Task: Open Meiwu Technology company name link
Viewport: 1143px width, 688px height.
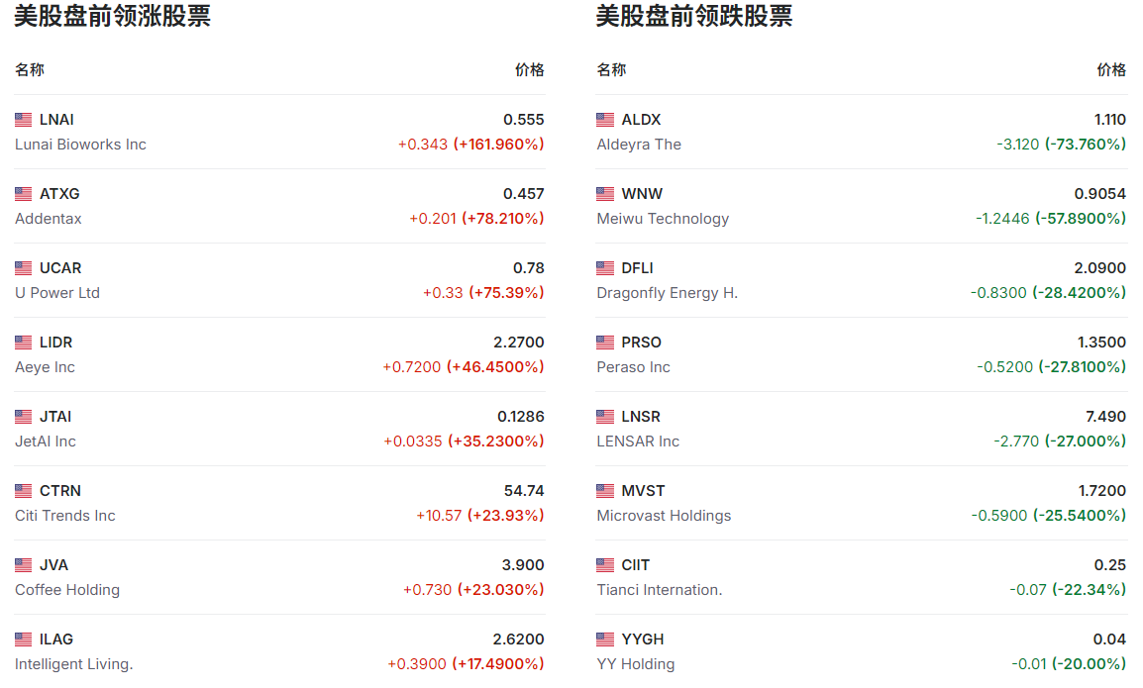Action: point(663,219)
